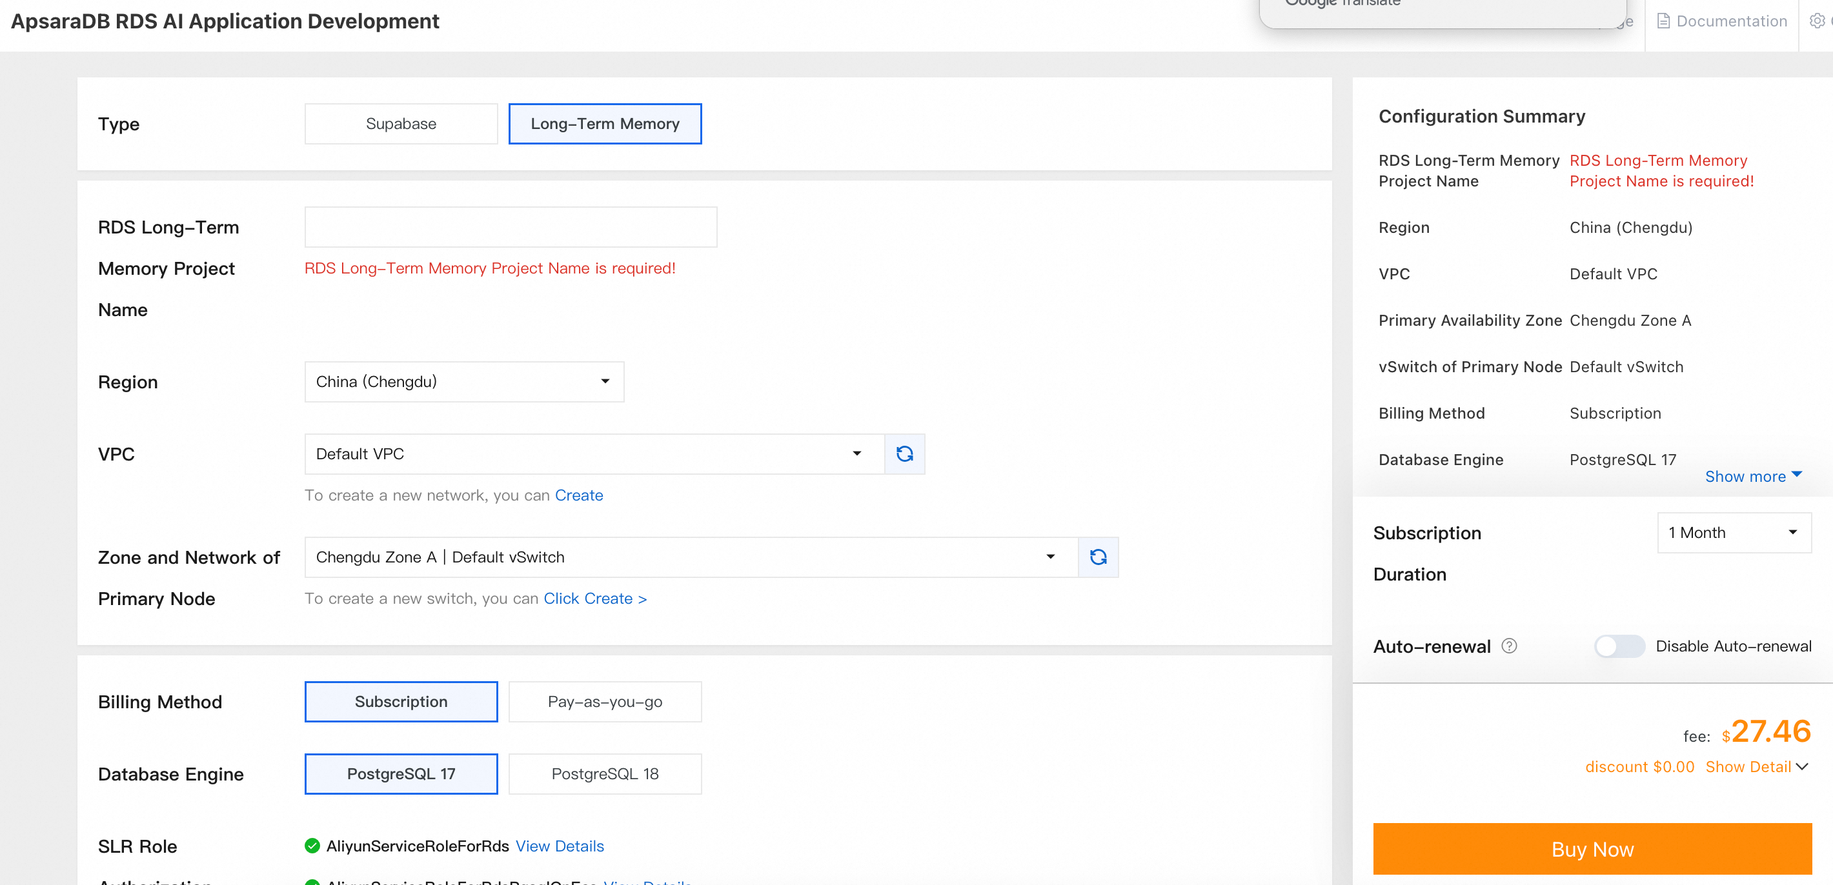1833x885 pixels.
Task: View Details for AliyunServiceRoleForRds
Action: click(560, 846)
